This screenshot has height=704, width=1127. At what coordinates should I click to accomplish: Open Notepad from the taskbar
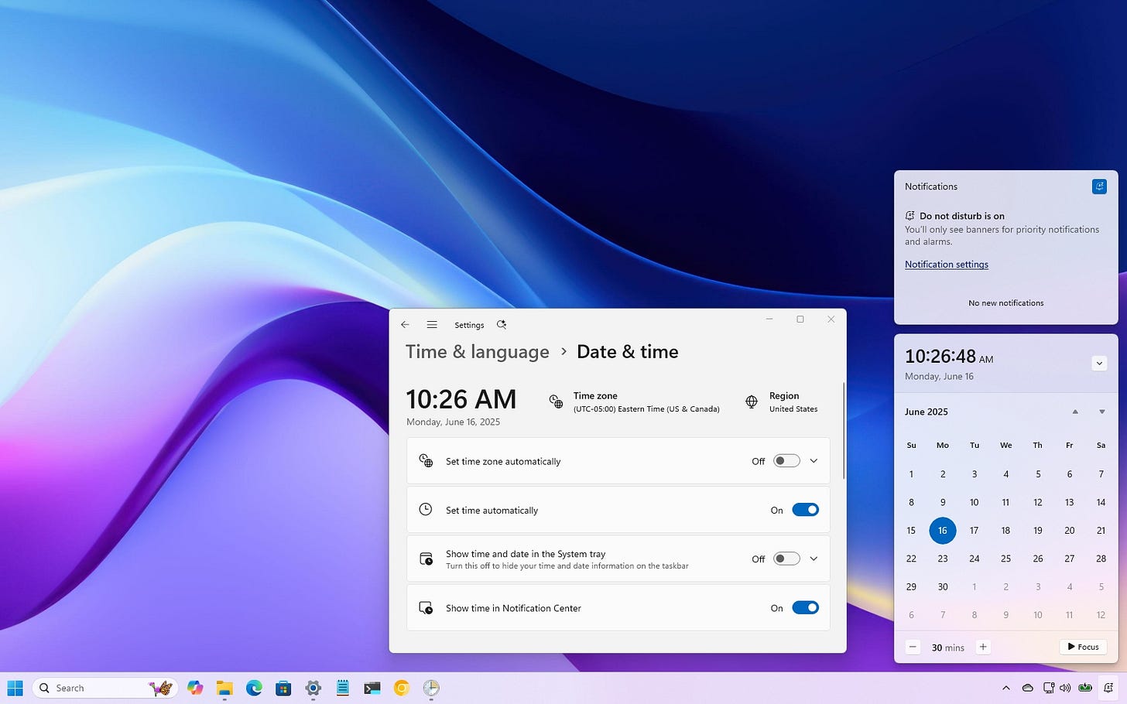tap(342, 688)
